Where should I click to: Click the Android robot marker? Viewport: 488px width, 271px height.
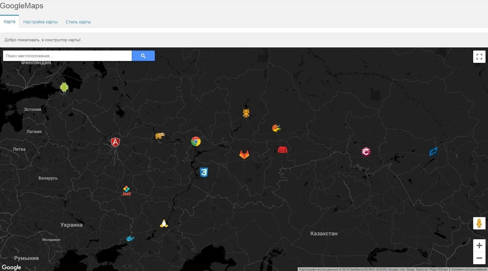point(64,87)
